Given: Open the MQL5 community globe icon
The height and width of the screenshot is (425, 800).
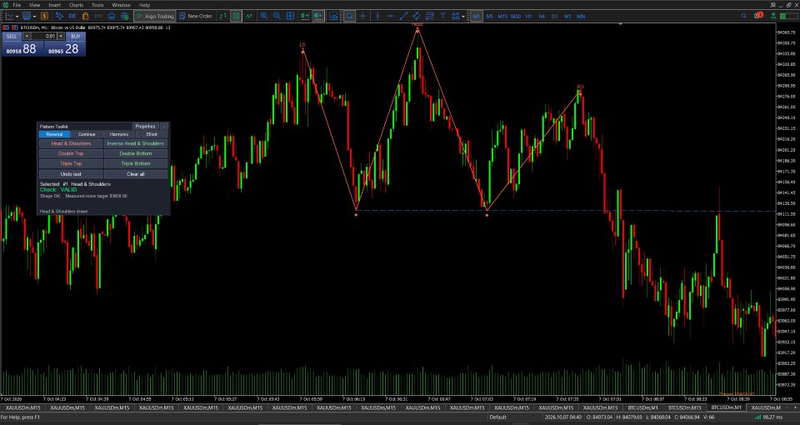Looking at the screenshot, I should click(124, 17).
